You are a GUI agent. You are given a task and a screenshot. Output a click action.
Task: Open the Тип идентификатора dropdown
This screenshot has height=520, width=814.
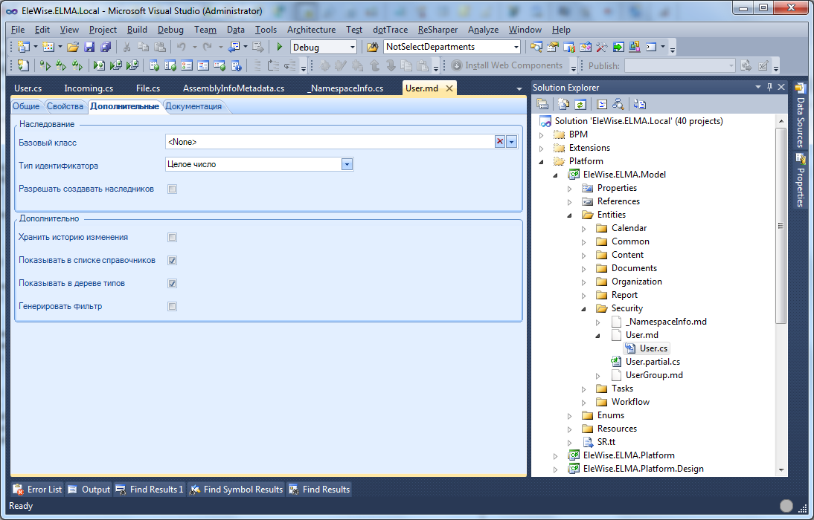point(347,164)
